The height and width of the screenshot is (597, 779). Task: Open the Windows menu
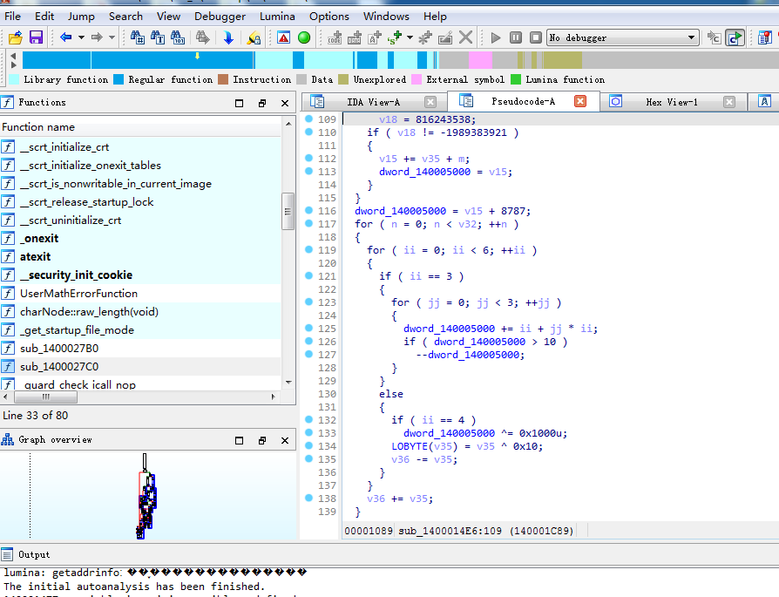tap(386, 17)
